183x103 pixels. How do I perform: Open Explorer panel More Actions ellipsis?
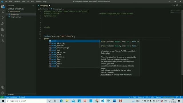[x=33, y=5]
